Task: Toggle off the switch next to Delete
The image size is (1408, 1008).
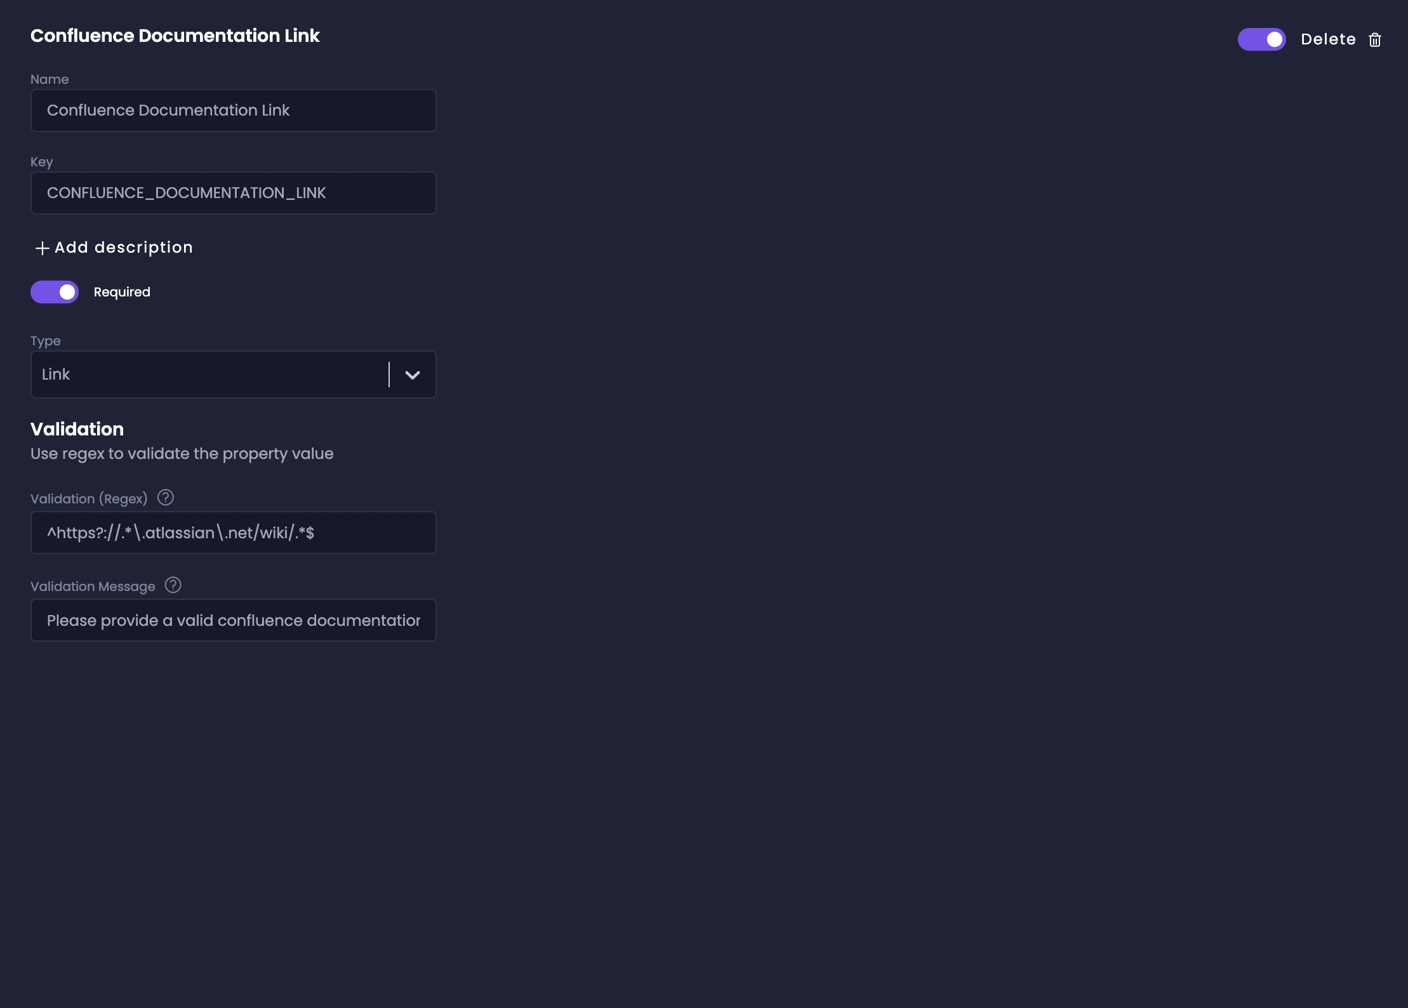Action: tap(1261, 39)
